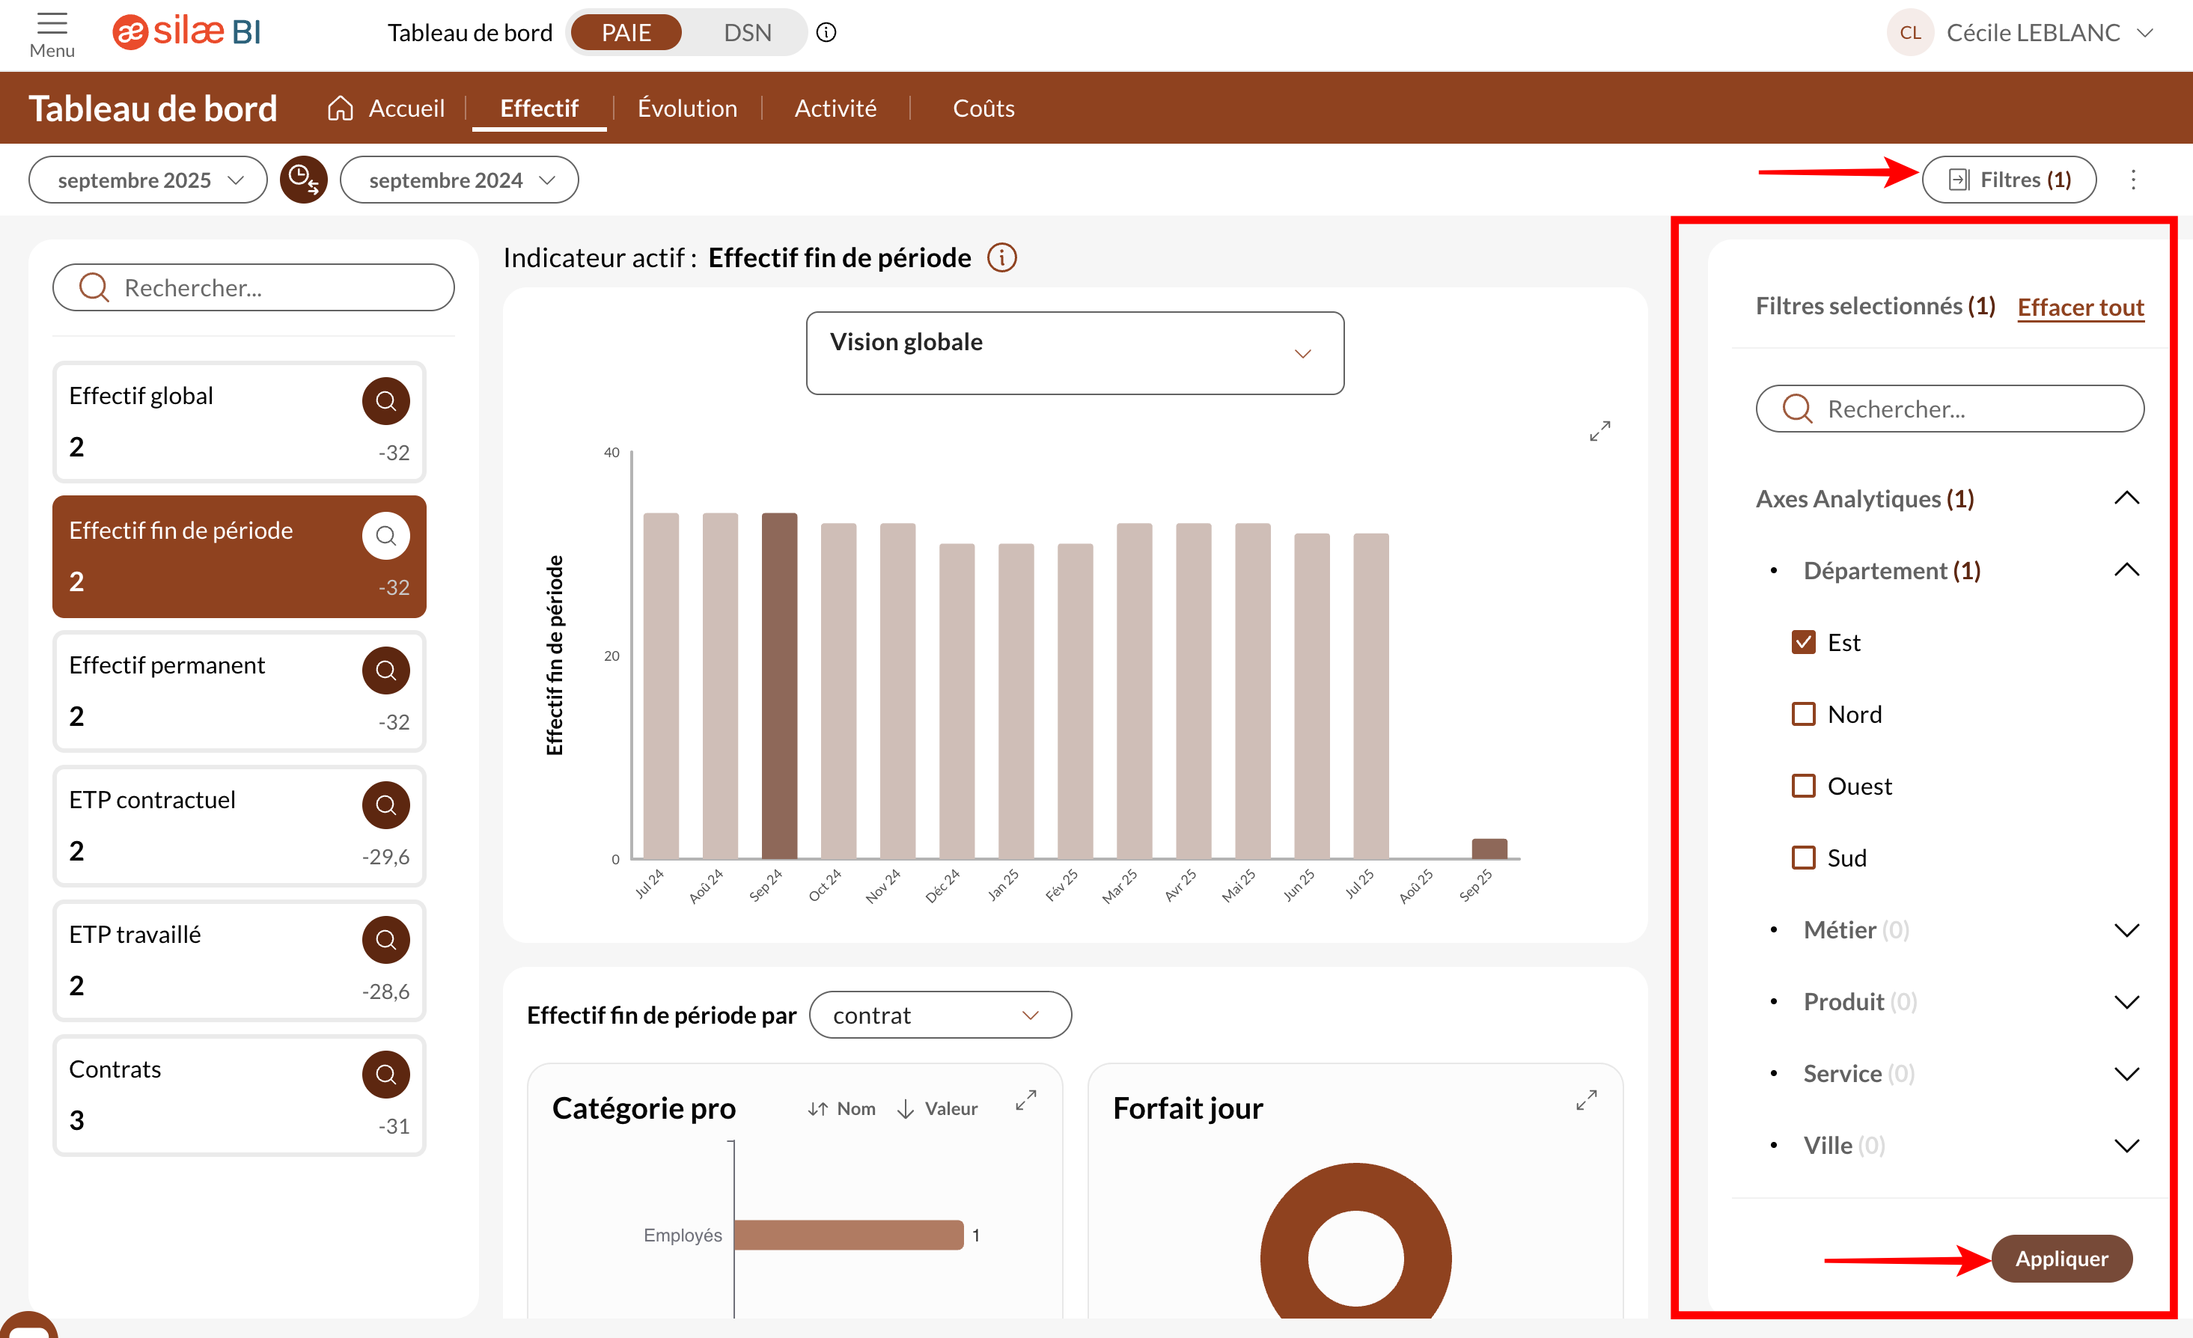Click the info icon next to DSN toggle

[826, 33]
